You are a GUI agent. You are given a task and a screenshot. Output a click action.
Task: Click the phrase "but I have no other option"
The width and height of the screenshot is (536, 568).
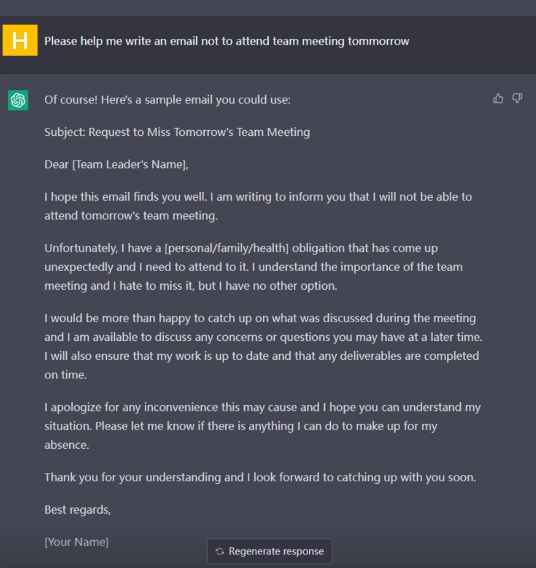coord(267,285)
